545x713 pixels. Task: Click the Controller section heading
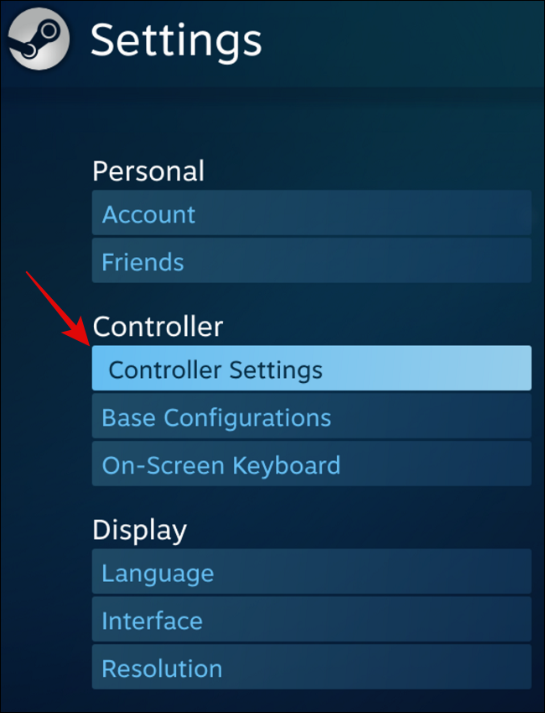pyautogui.click(x=158, y=327)
